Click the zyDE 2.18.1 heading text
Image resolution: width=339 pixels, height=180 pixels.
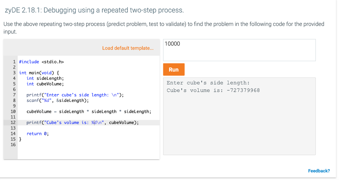pyautogui.click(x=94, y=10)
